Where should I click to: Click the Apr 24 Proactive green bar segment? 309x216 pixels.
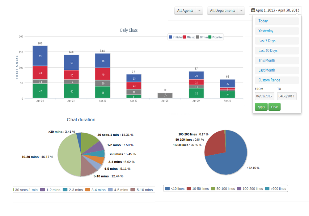(40, 91)
